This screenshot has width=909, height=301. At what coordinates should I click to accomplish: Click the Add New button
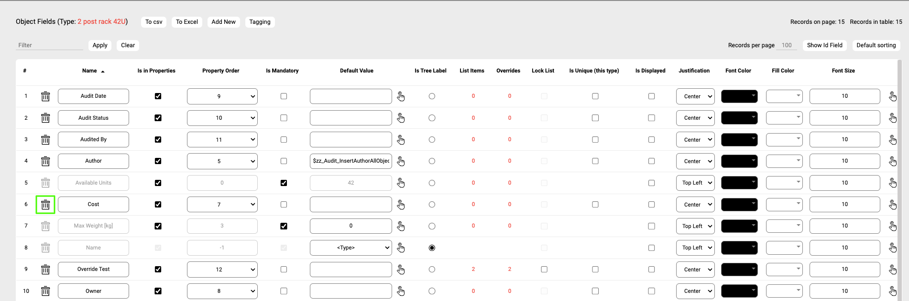(x=223, y=22)
